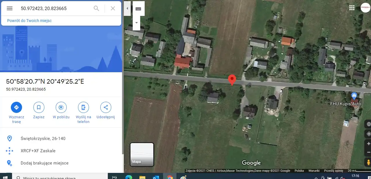This screenshot has height=179, width=371.
Task: Click the search magnifier icon
Action: click(97, 8)
